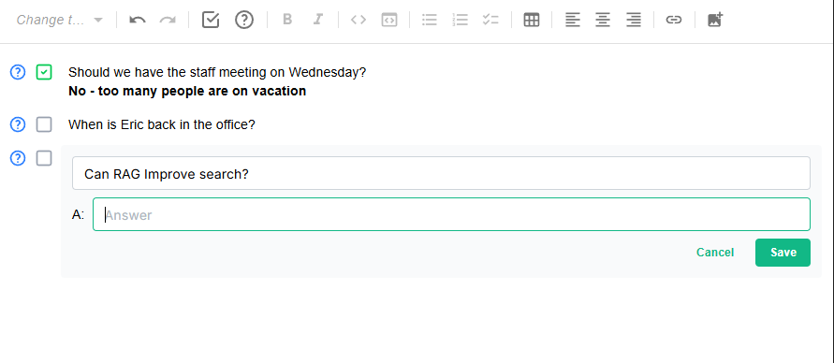The width and height of the screenshot is (834, 363).
Task: Center align text
Action: point(603,21)
